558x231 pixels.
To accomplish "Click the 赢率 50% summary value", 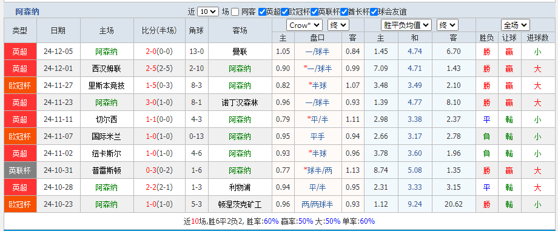I will pyautogui.click(x=306, y=221).
